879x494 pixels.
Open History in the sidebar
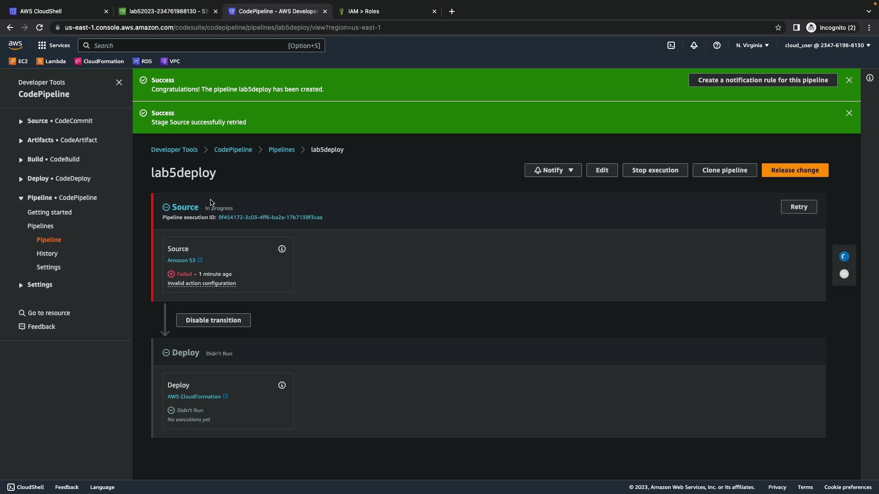tap(47, 253)
